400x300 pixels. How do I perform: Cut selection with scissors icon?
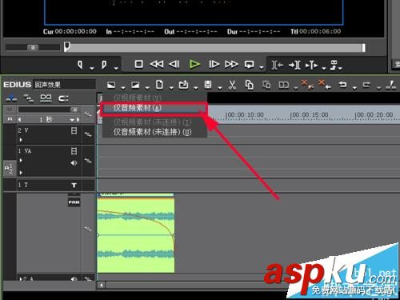point(232,85)
